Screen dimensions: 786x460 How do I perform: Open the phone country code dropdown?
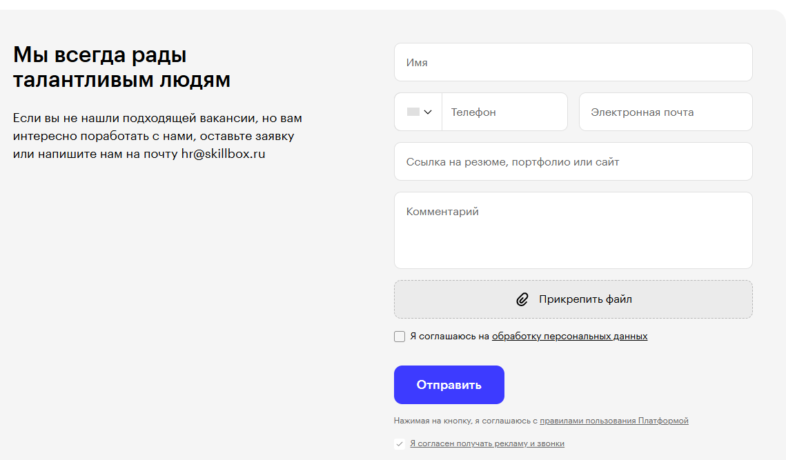[417, 111]
